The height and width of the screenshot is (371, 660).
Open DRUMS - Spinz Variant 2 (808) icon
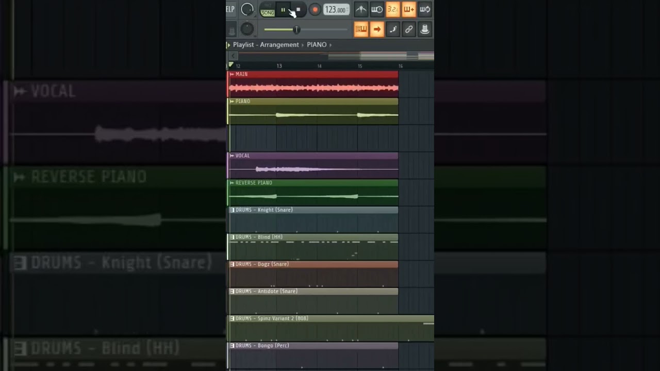(x=232, y=318)
